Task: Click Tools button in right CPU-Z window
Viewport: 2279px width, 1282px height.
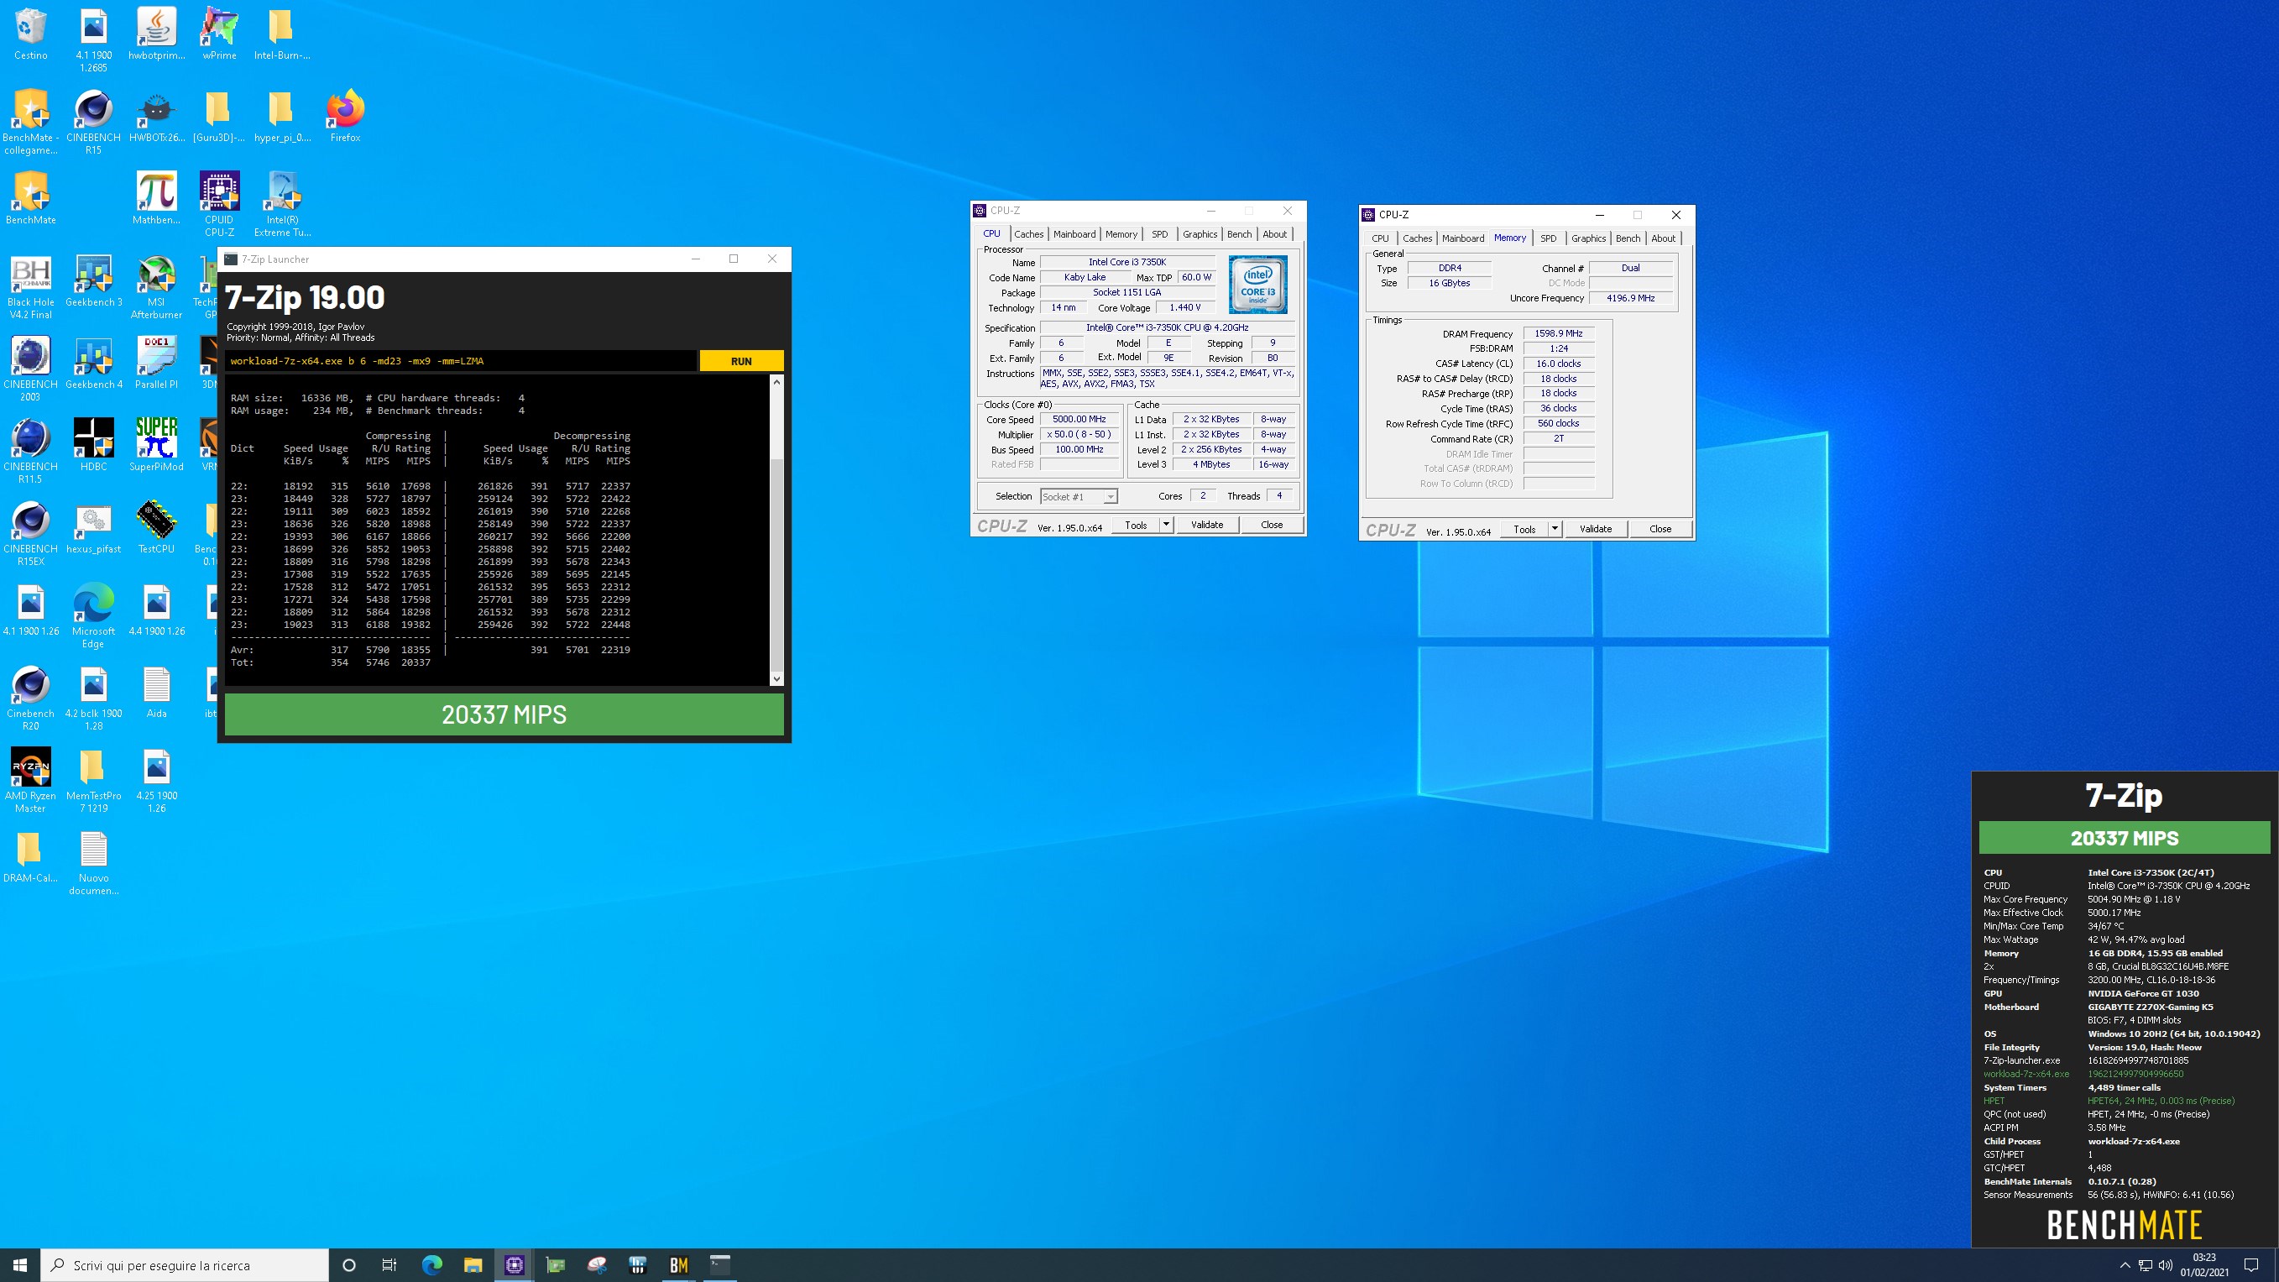Action: pyautogui.click(x=1524, y=529)
